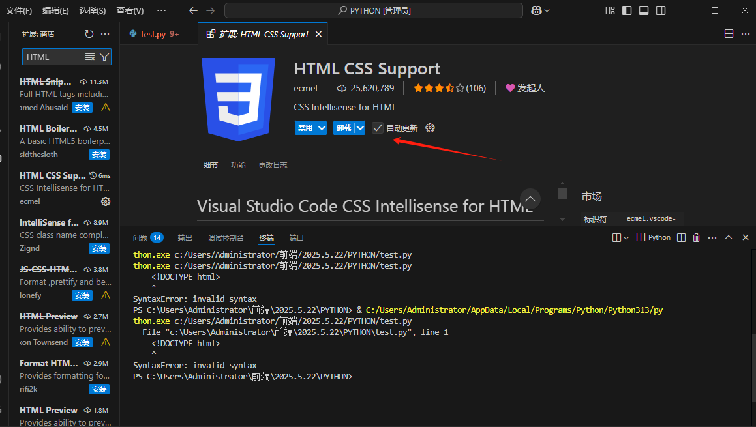756x427 pixels.
Task: Open editor more actions ellipsis
Action: point(746,34)
